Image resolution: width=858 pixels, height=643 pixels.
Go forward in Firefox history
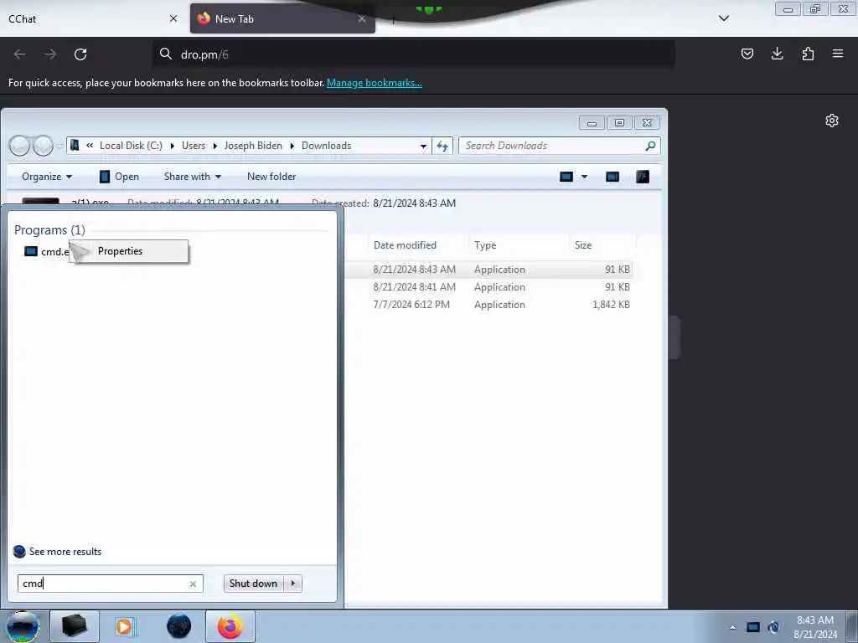coord(50,54)
